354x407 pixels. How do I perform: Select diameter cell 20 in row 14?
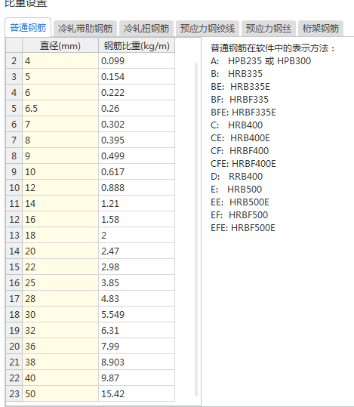point(60,251)
